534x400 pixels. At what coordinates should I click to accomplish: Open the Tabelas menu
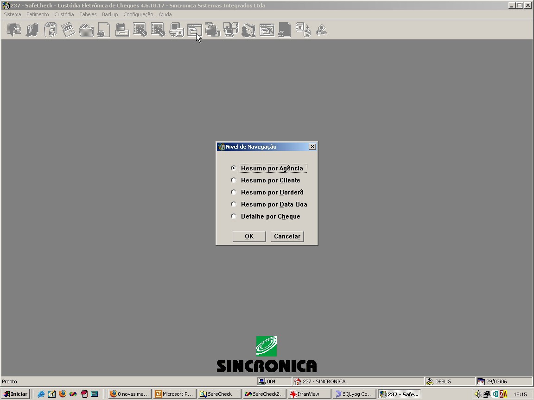click(88, 14)
